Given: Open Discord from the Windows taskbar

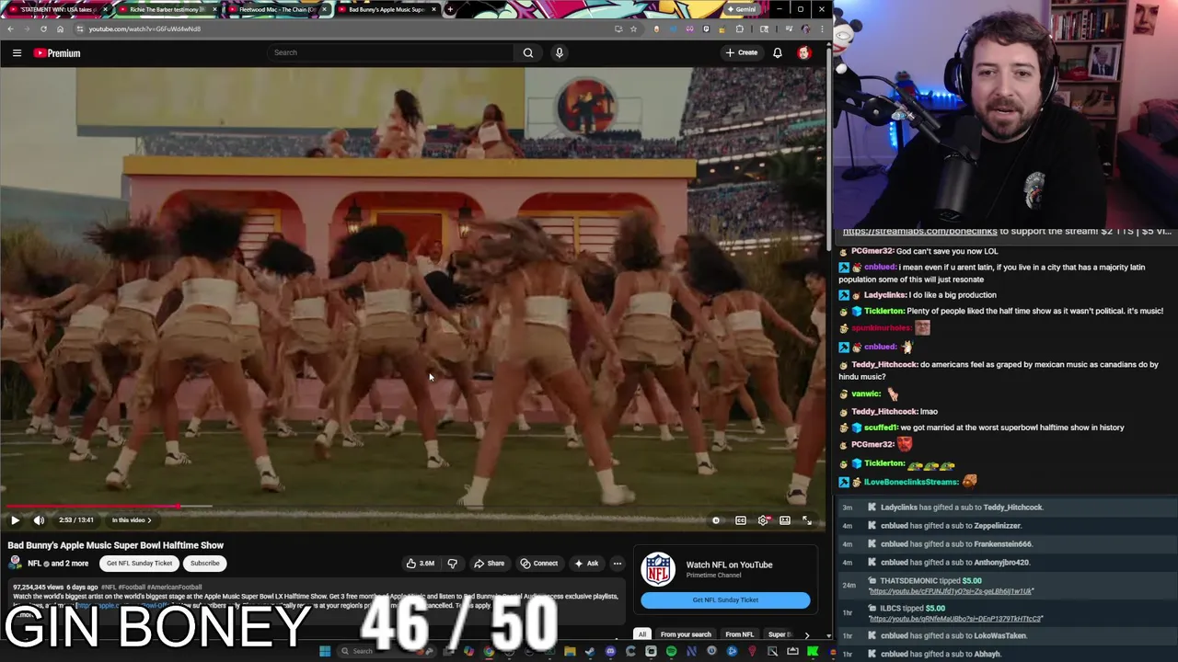Looking at the screenshot, I should point(610,652).
